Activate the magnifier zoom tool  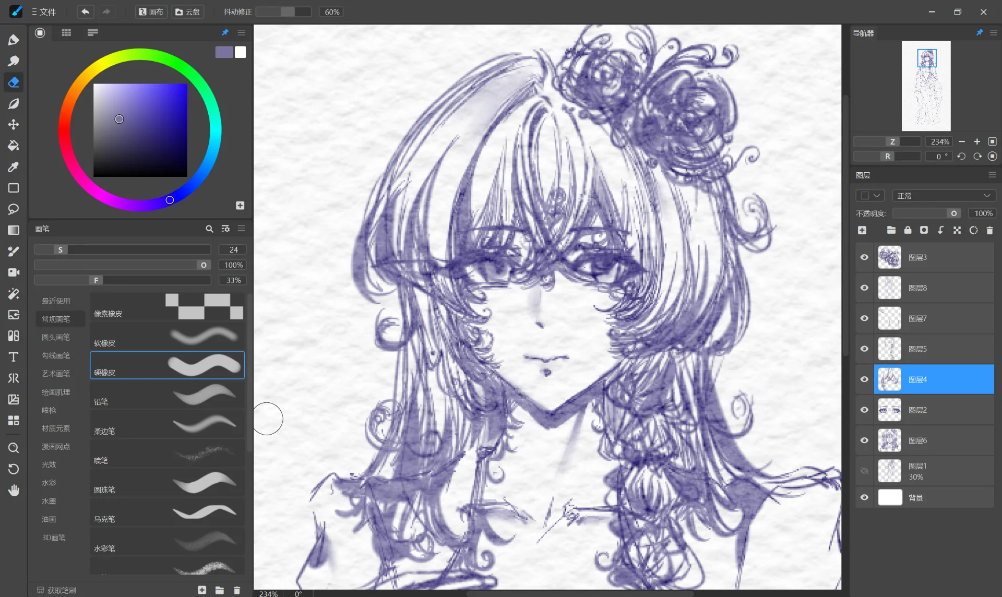click(x=14, y=448)
